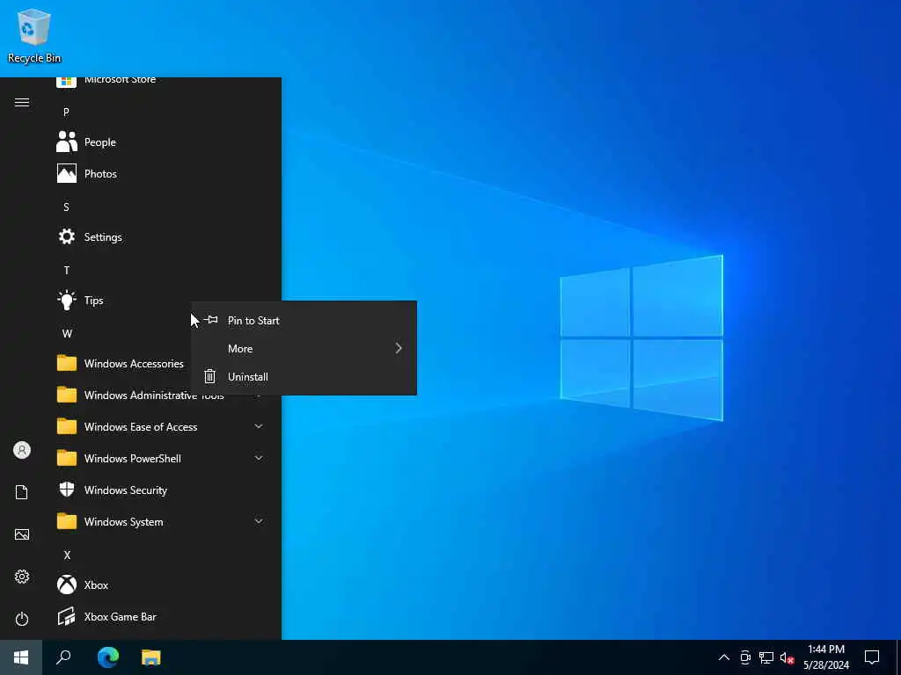This screenshot has height=675, width=901.
Task: Click the letter X section header
Action: [x=67, y=555]
